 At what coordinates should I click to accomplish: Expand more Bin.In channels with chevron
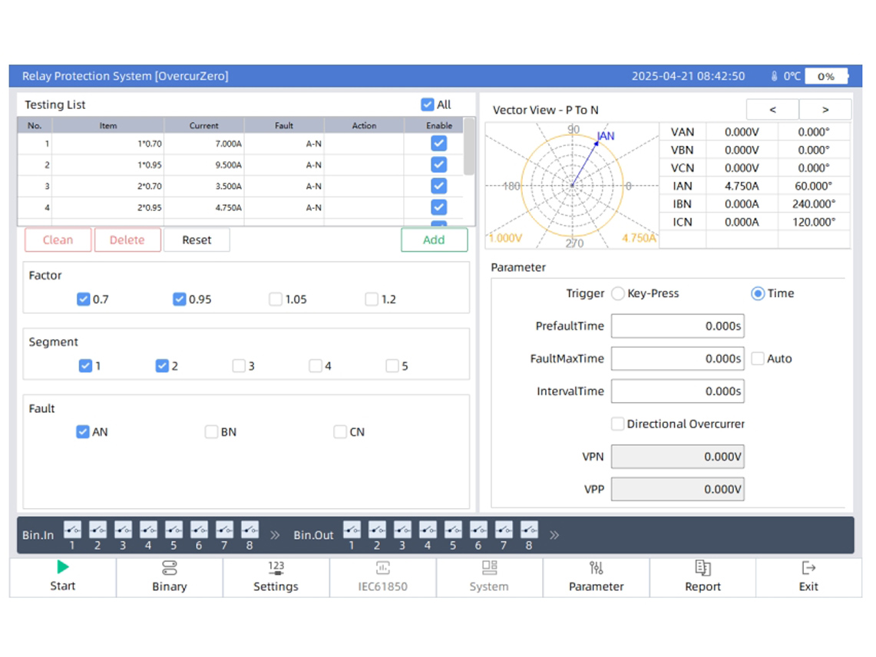(275, 535)
